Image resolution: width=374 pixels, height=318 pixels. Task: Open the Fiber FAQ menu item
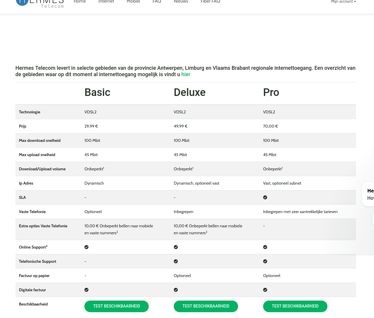pos(210,2)
